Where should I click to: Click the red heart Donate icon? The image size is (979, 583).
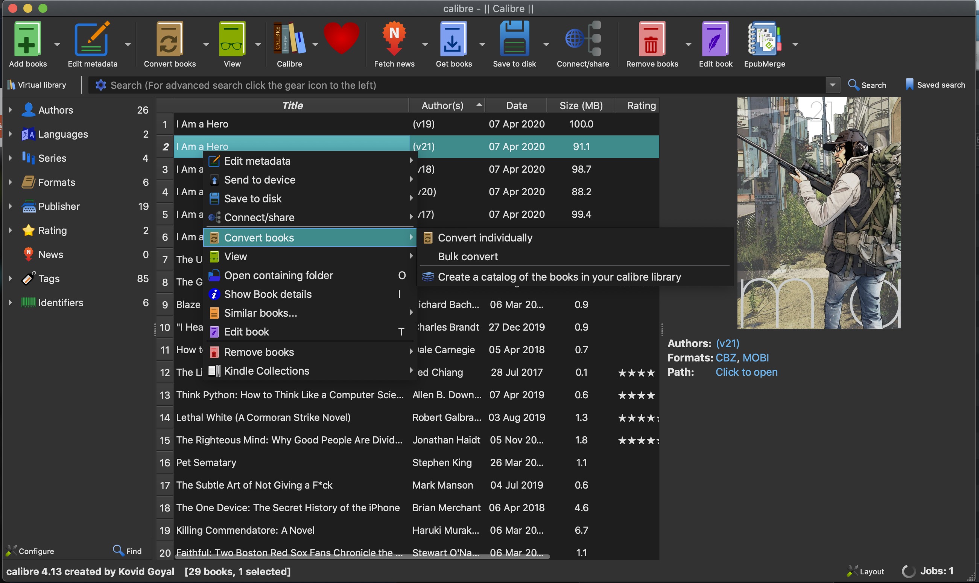click(341, 38)
